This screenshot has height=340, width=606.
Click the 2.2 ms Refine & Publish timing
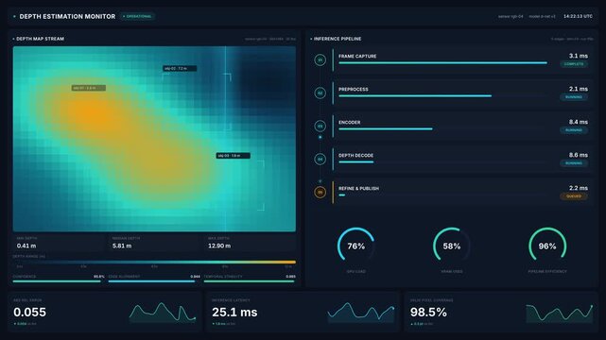[x=579, y=188]
